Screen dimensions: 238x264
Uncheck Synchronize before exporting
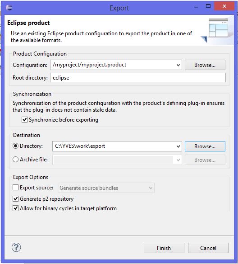pos(24,120)
